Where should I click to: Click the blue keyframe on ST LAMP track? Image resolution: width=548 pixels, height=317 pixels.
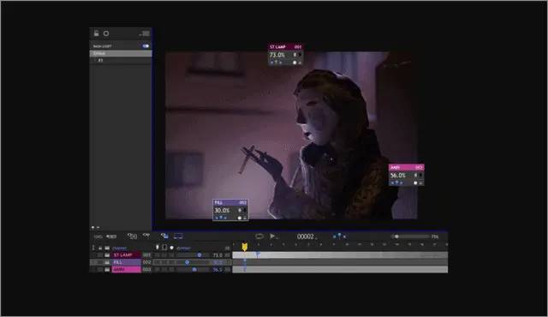(258, 254)
